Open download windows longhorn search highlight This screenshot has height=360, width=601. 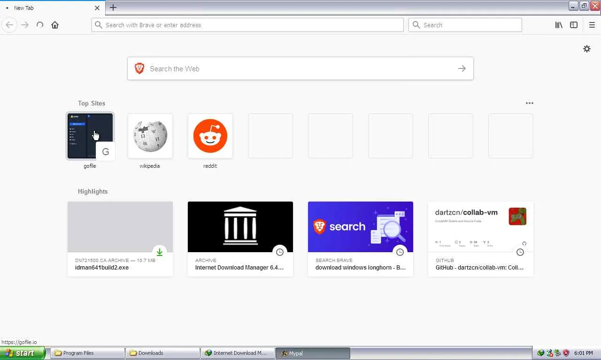tap(361, 239)
